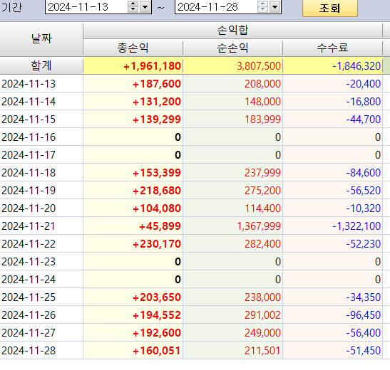Select the 2024-11-28 date row
This screenshot has height=370, width=390.
41,350
